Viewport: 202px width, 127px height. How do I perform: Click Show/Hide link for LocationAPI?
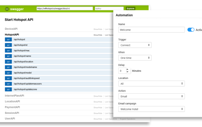coord(98,102)
